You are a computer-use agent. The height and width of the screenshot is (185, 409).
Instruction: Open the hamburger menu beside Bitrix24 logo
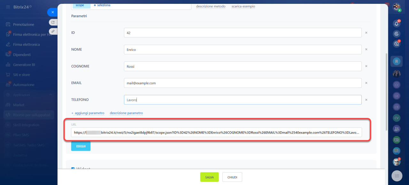pos(8,7)
